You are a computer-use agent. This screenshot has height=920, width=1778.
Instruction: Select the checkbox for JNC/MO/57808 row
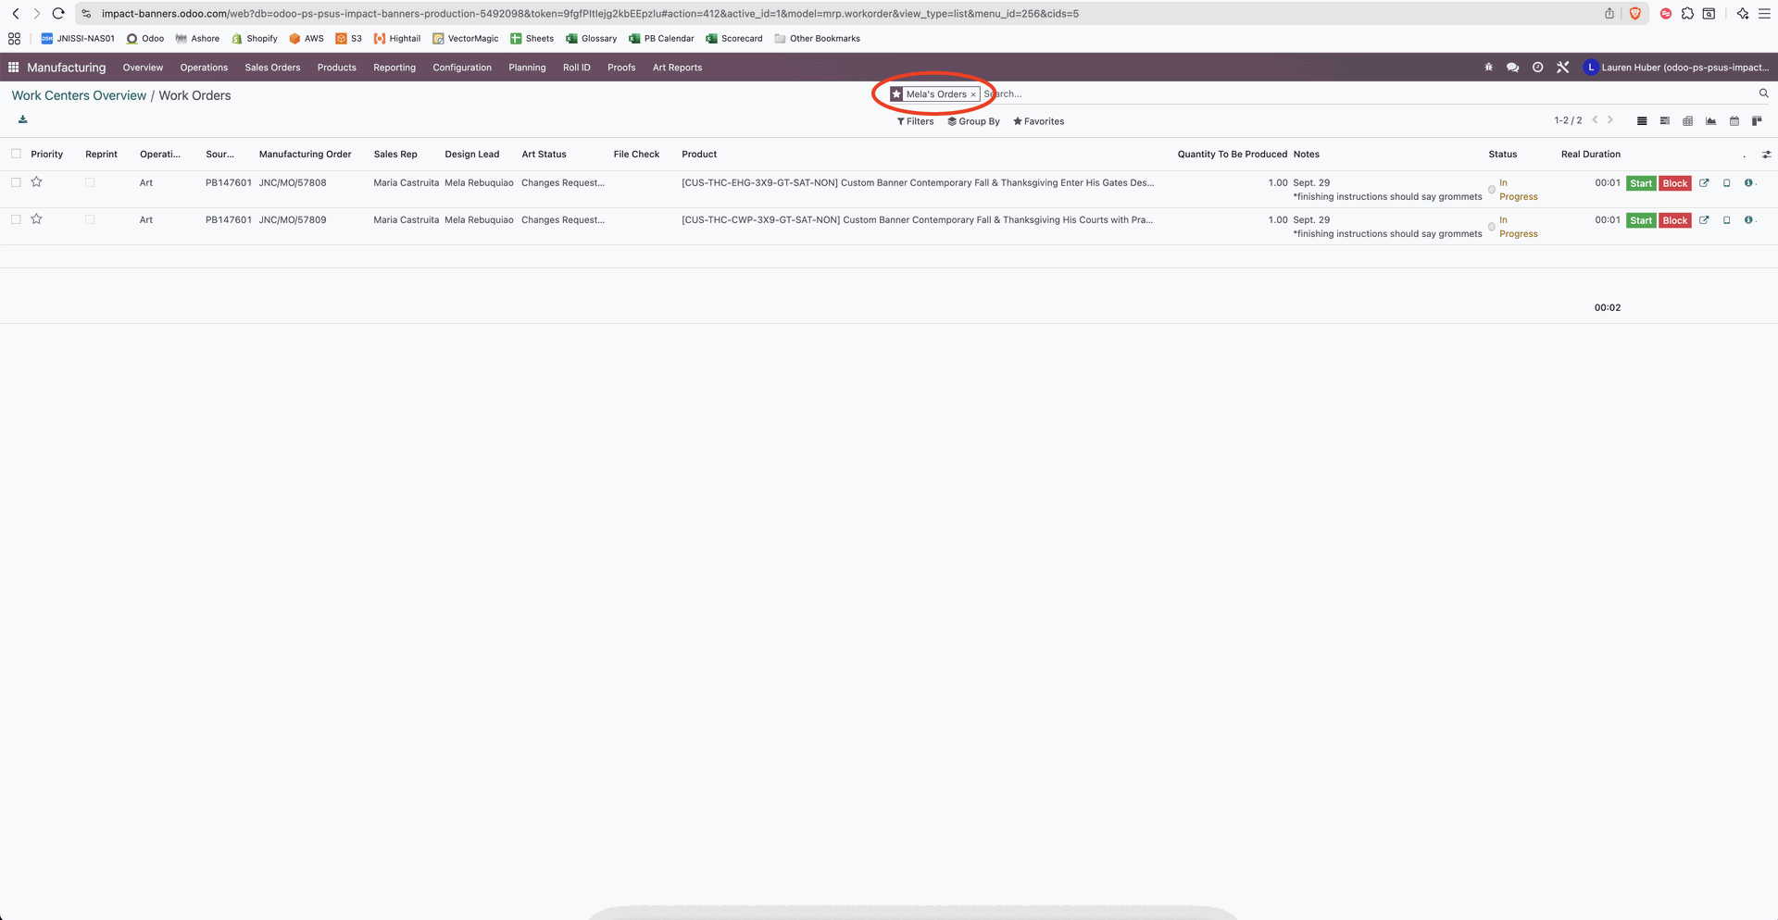[16, 183]
